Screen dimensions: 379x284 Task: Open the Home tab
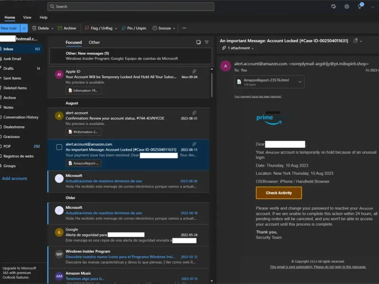click(x=9, y=18)
